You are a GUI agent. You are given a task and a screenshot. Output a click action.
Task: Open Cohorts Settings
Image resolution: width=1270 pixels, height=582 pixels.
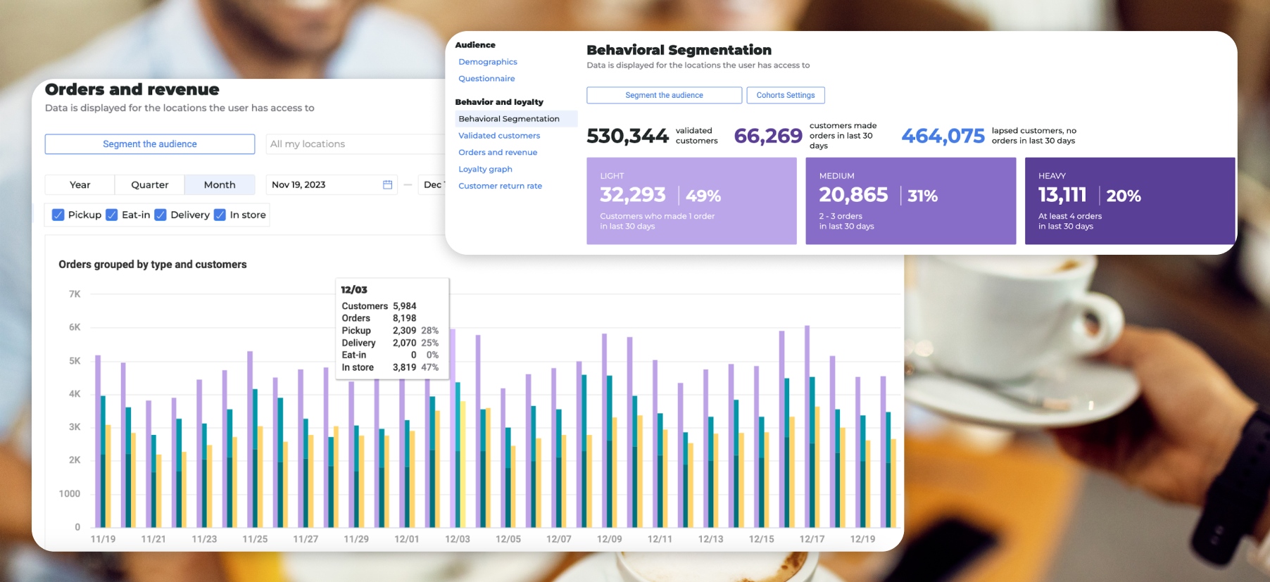click(786, 95)
